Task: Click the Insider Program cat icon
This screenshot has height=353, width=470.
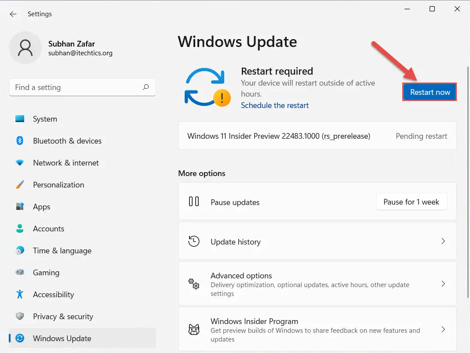Action: 194,330
